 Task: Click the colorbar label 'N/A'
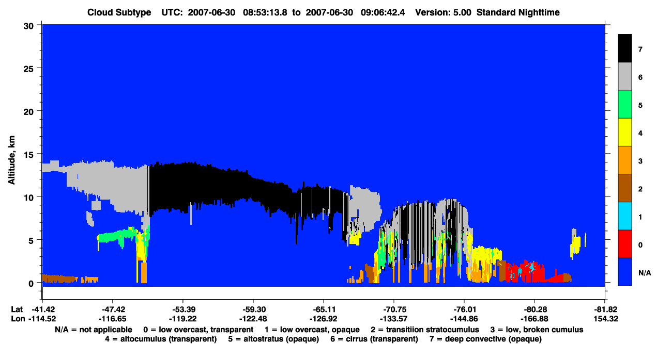coord(644,272)
